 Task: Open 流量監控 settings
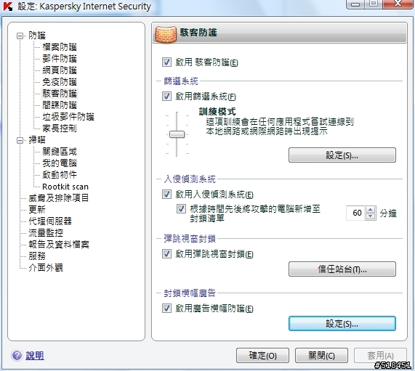(46, 233)
